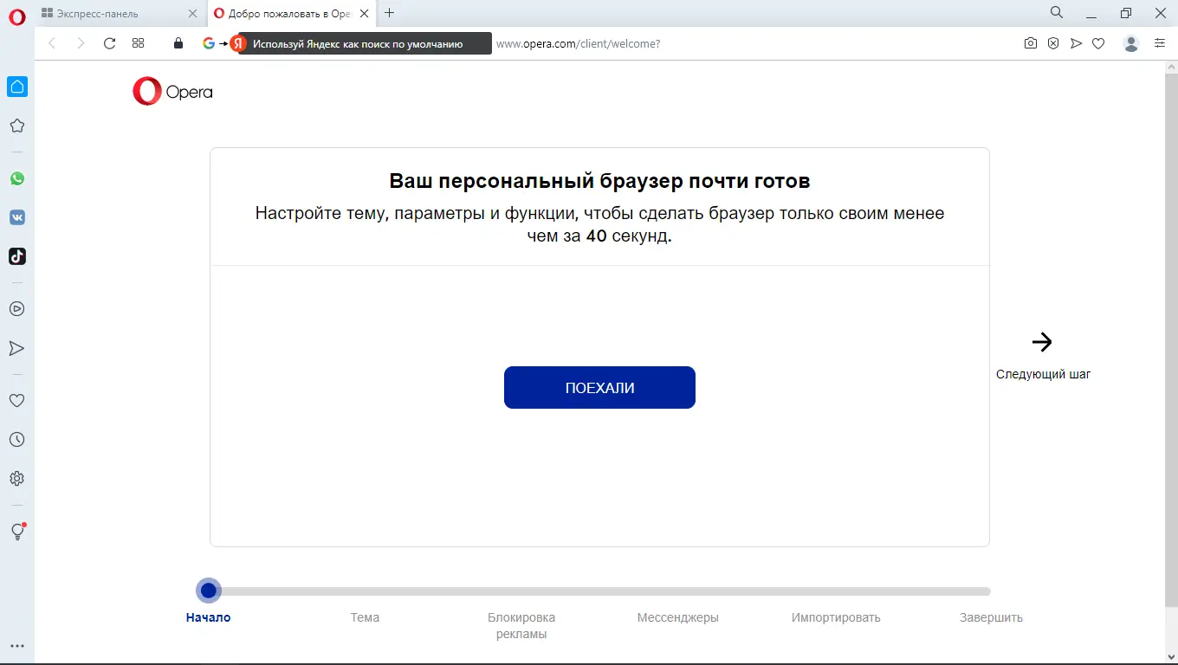Image resolution: width=1178 pixels, height=665 pixels.
Task: Open WhatsApp from the sidebar
Action: click(x=17, y=178)
